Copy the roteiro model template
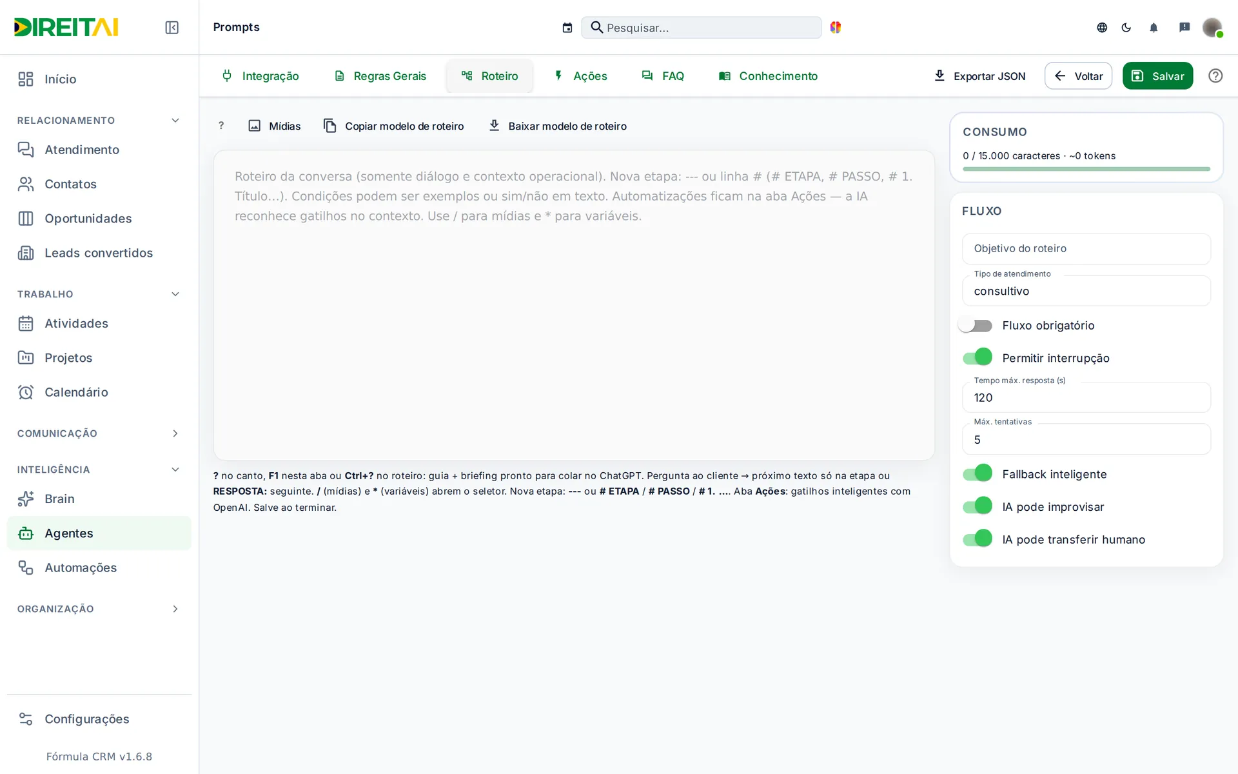This screenshot has width=1238, height=774. pos(393,126)
